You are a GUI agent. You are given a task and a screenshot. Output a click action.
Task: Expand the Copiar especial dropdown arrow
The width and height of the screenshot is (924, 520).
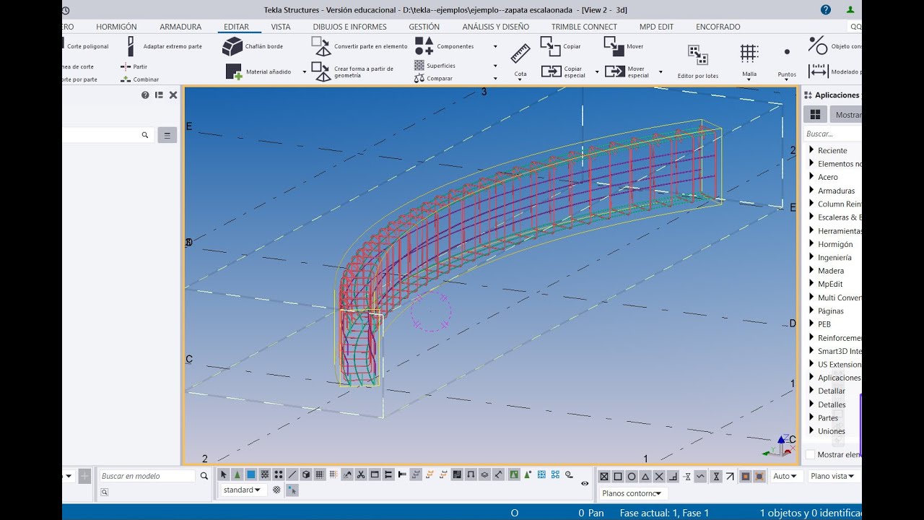click(x=597, y=71)
